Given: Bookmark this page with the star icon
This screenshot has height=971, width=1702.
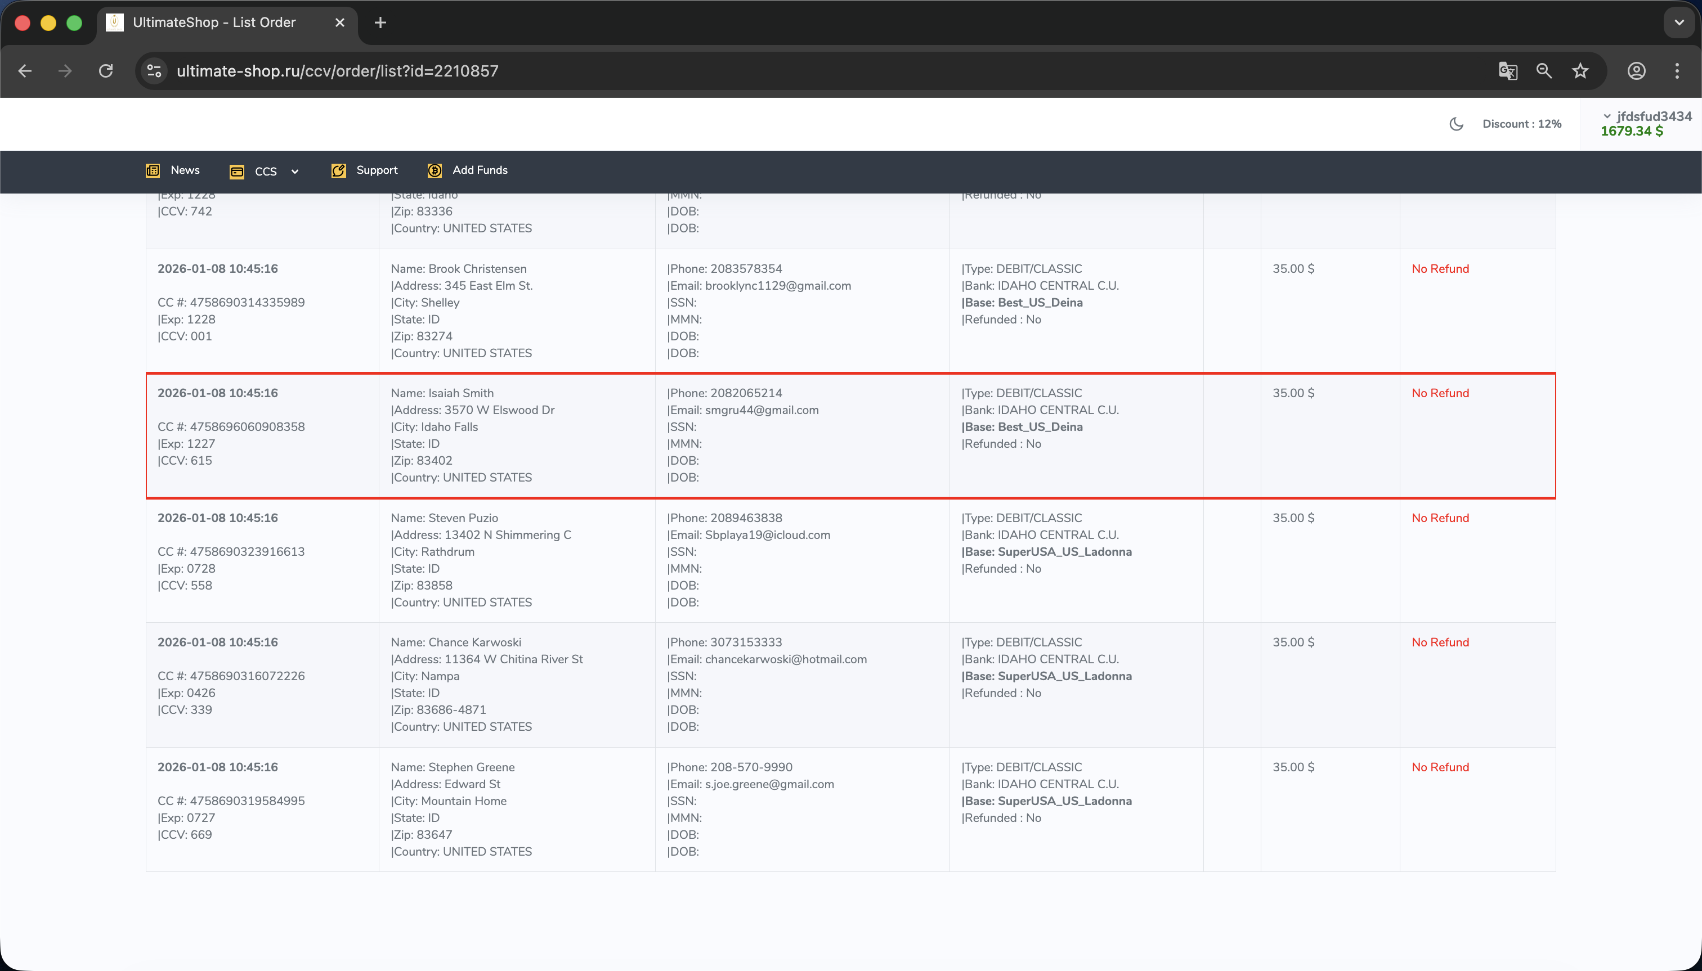Looking at the screenshot, I should click(x=1580, y=71).
